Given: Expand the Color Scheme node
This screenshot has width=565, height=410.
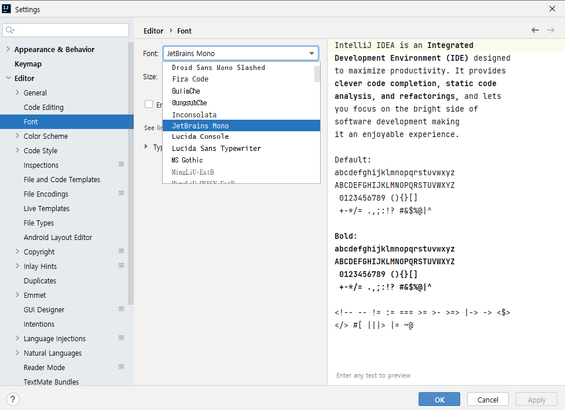Looking at the screenshot, I should (x=17, y=136).
